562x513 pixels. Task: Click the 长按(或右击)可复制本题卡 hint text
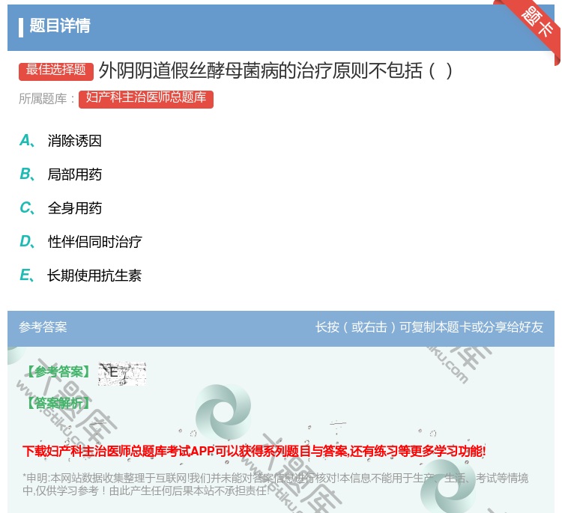(x=429, y=327)
